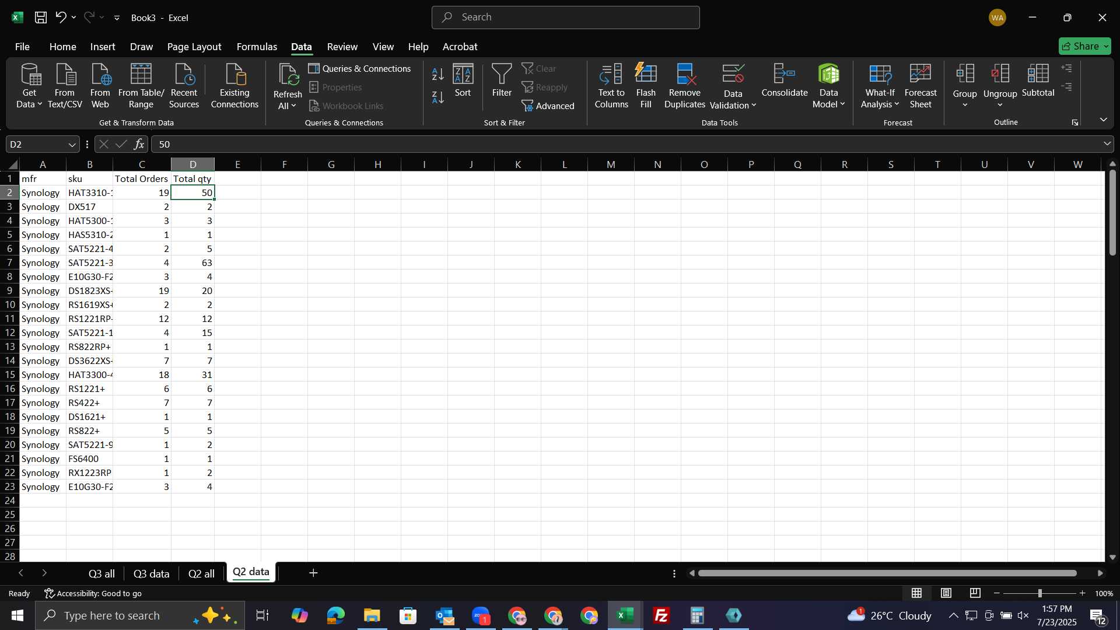Click the Share button
This screenshot has width=1120, height=630.
pyautogui.click(x=1084, y=46)
